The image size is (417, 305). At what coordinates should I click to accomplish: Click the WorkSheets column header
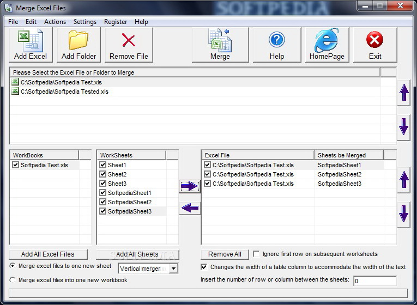pyautogui.click(x=131, y=155)
